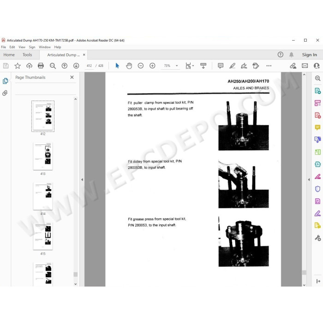Open the File menu
The image size is (323, 323).
point(4,47)
